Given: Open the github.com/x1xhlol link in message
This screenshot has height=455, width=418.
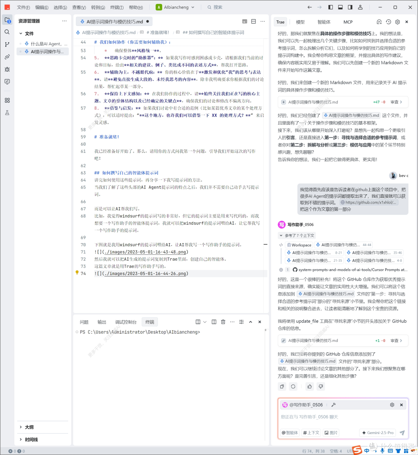Looking at the screenshot, I should point(369,203).
